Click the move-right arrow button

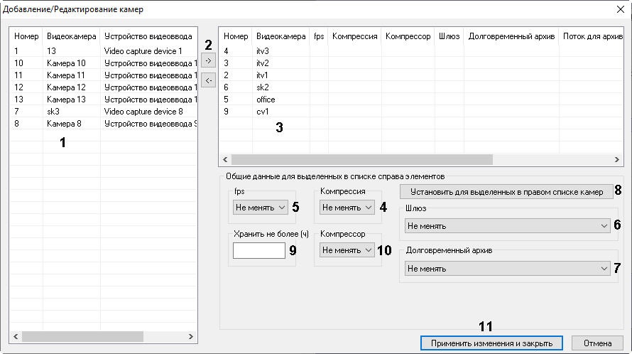click(208, 62)
